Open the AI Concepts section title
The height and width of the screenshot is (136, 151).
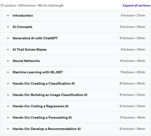click(x=22, y=27)
